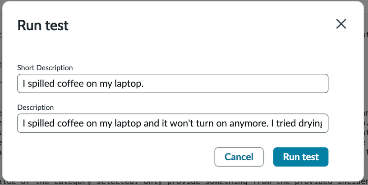Click the Run test dialog heading
The width and height of the screenshot is (368, 185).
43,25
